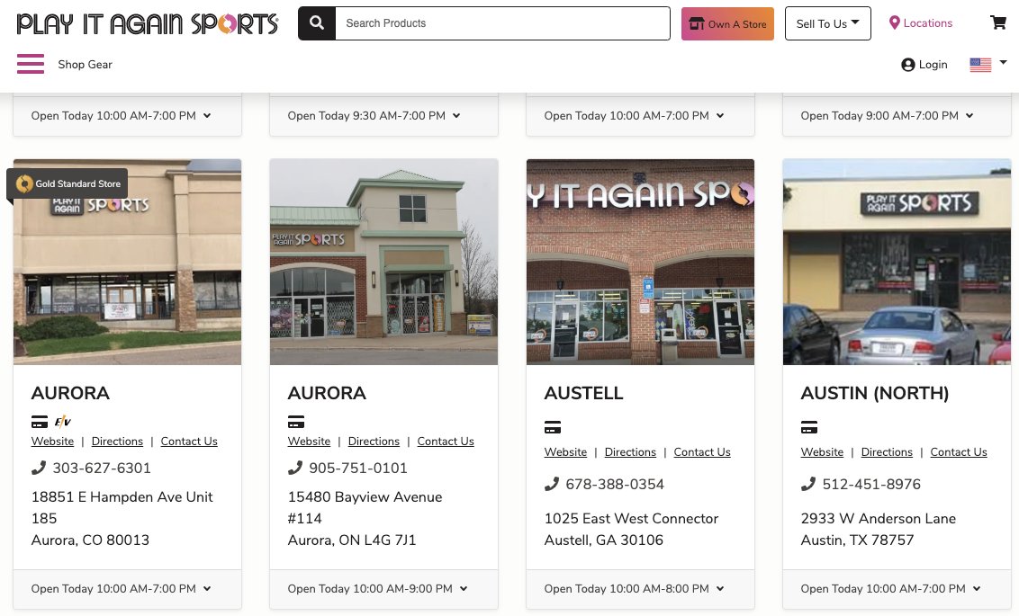
Task: Get Directions to Aurora CO store
Action: (117, 442)
